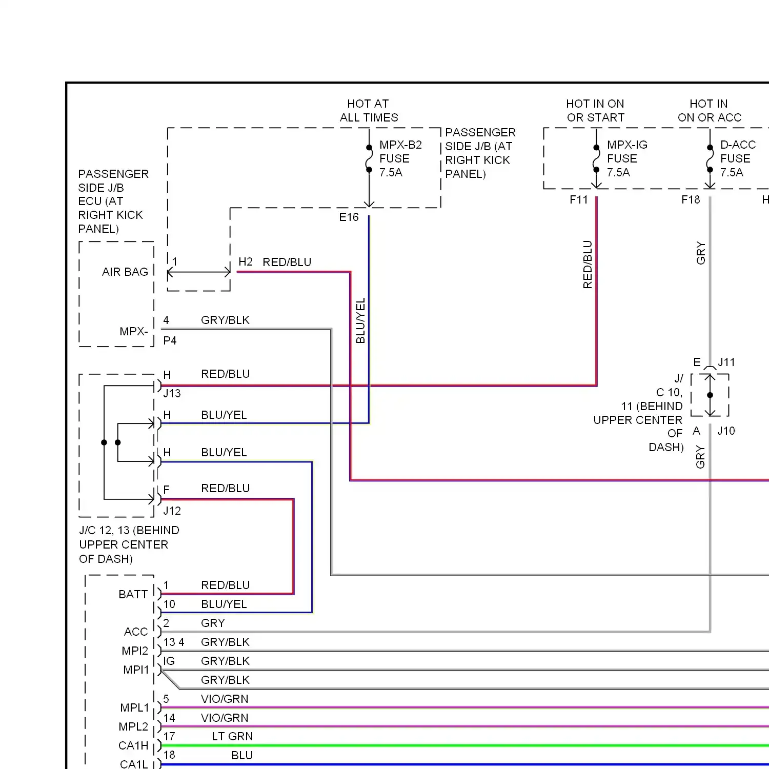Click connector label 'J11'
769x769 pixels.
click(726, 362)
